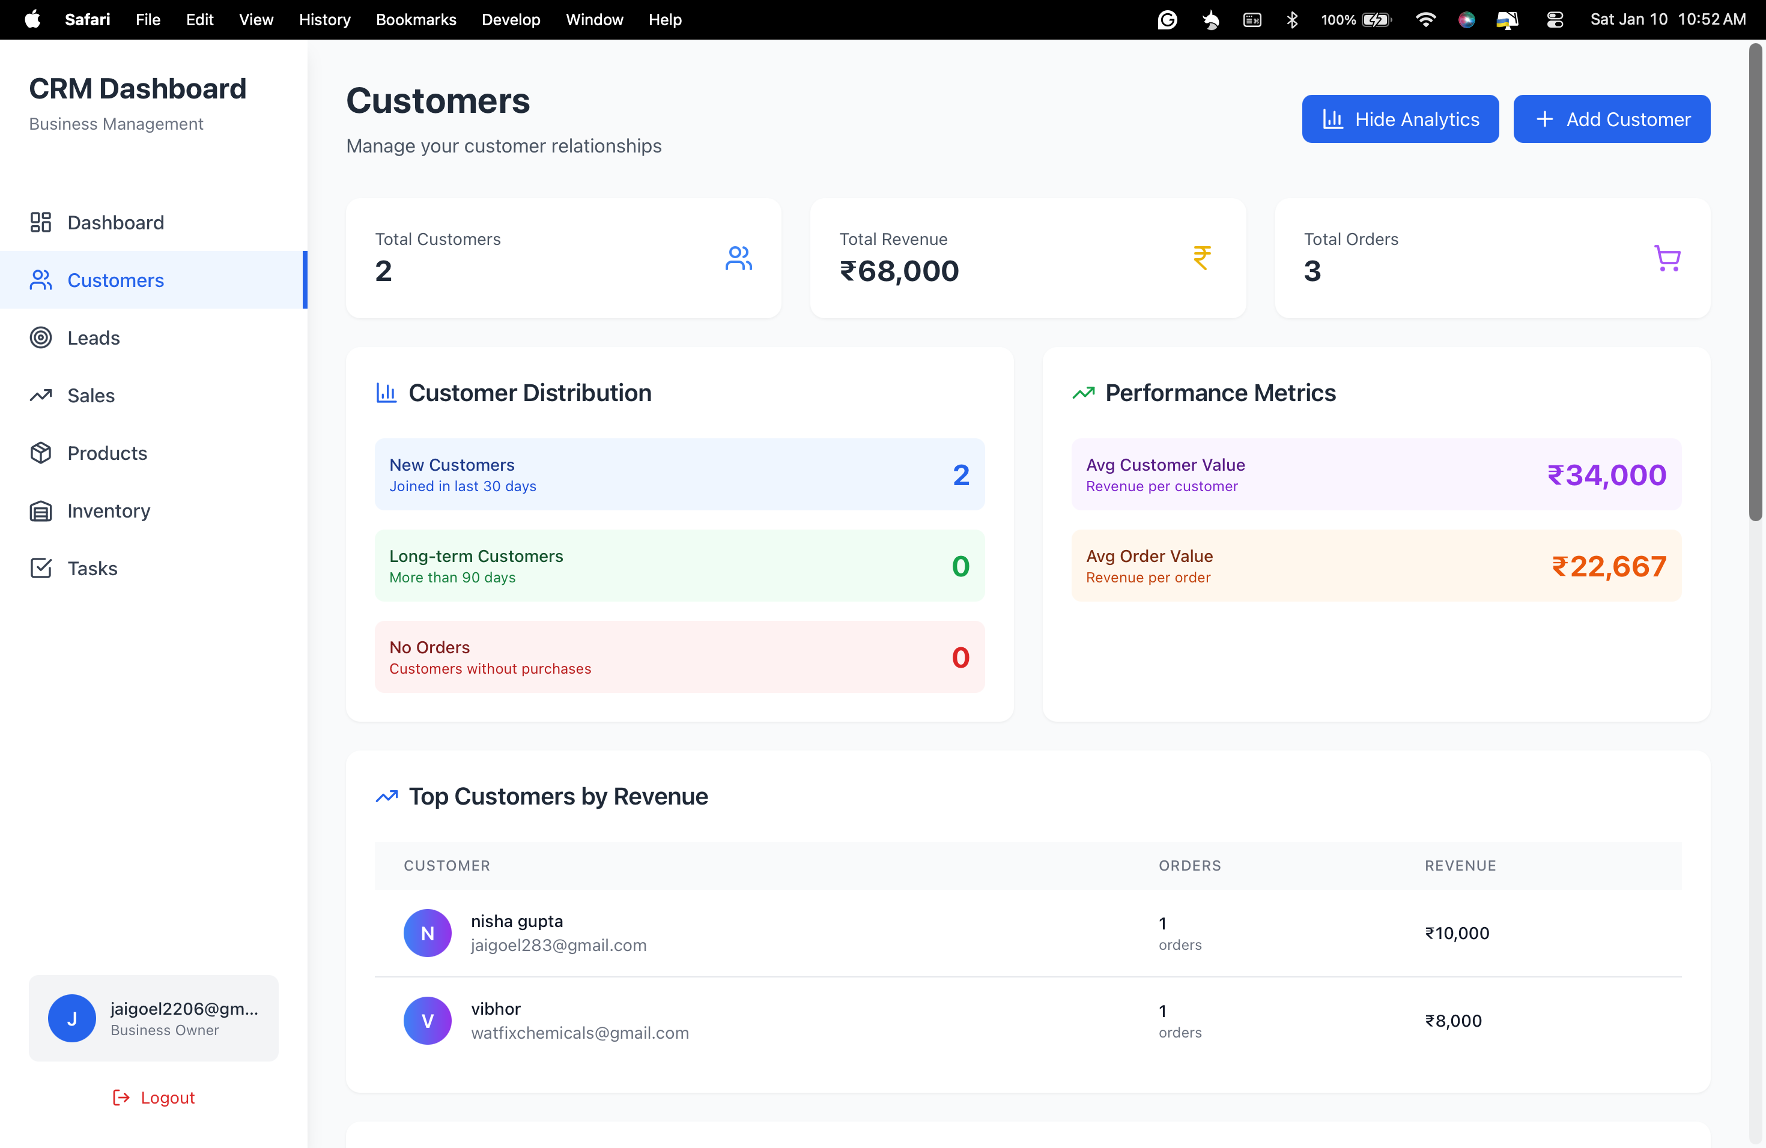Click the jaigoel2206 account profile card
The image size is (1766, 1148).
(x=154, y=1018)
